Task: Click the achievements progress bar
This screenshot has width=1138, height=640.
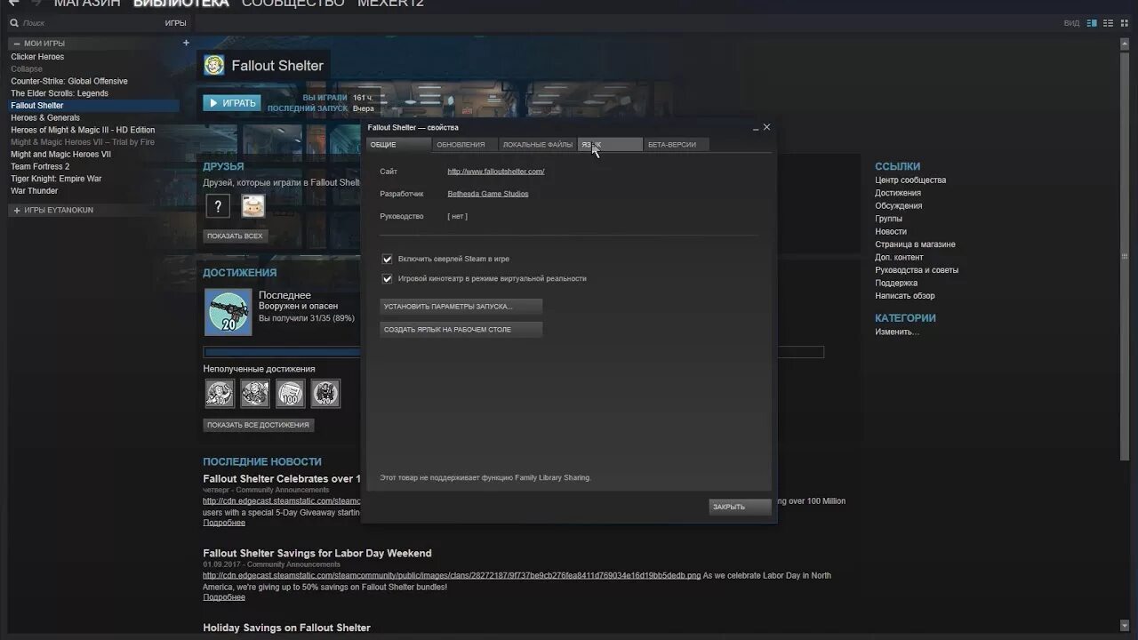Action: pos(514,352)
